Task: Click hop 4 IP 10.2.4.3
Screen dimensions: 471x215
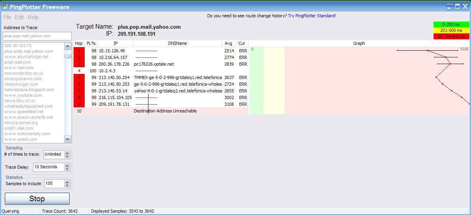Action: click(x=107, y=71)
